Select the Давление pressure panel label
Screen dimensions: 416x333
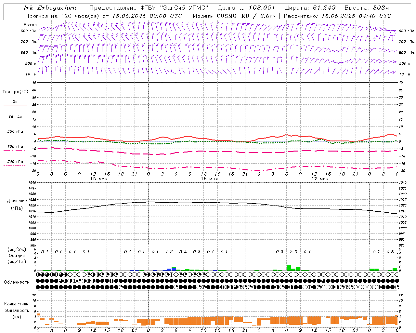coord(17,201)
